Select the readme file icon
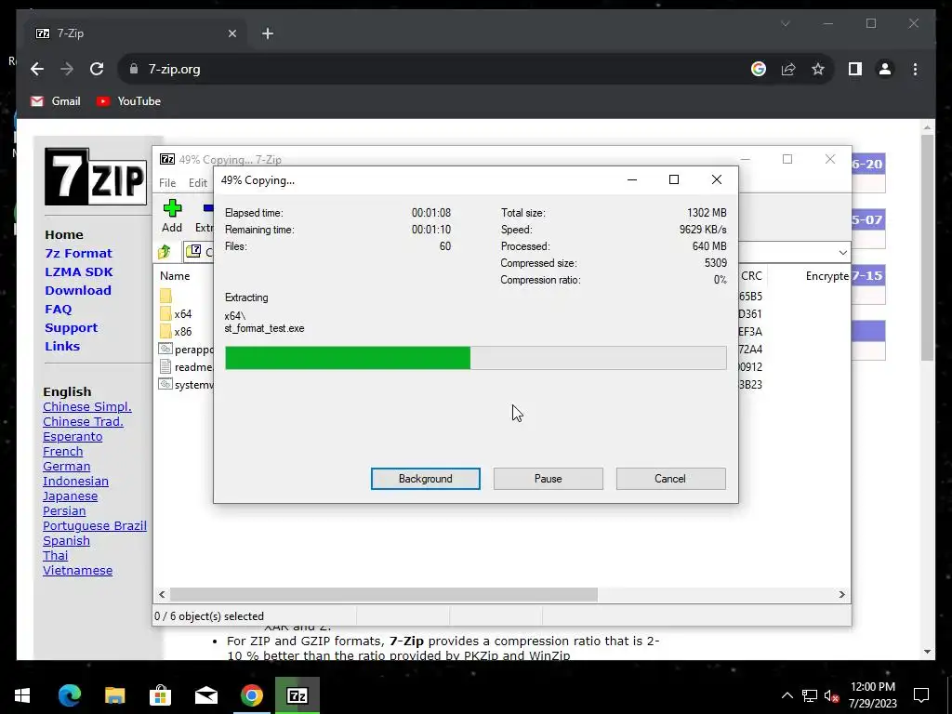This screenshot has width=952, height=714. [x=165, y=366]
